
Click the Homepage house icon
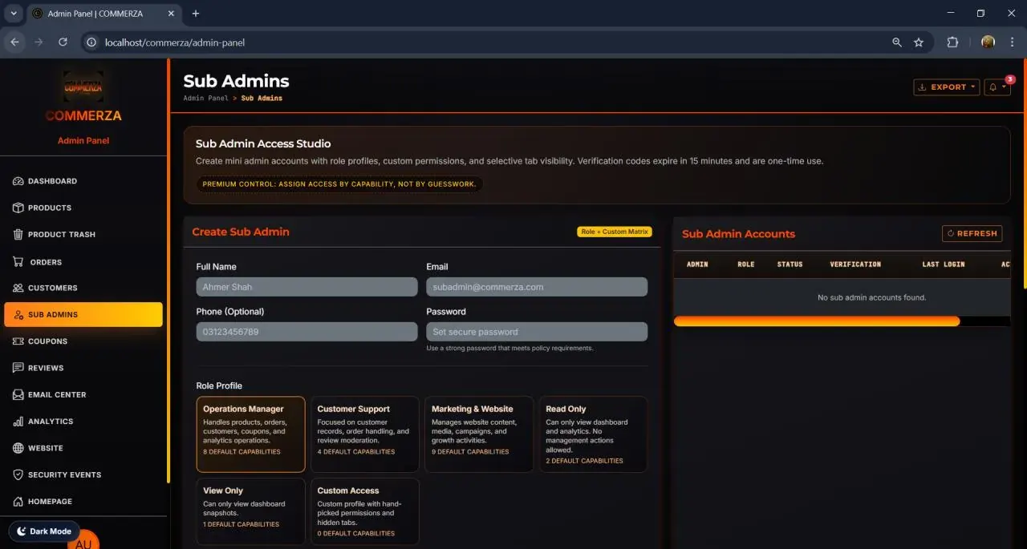[x=18, y=502]
